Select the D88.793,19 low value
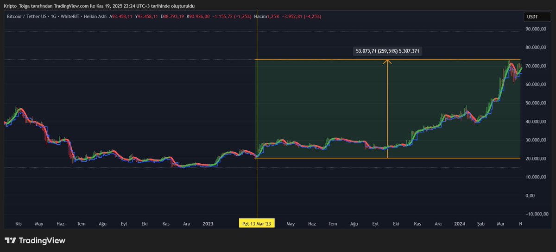 tap(173, 17)
